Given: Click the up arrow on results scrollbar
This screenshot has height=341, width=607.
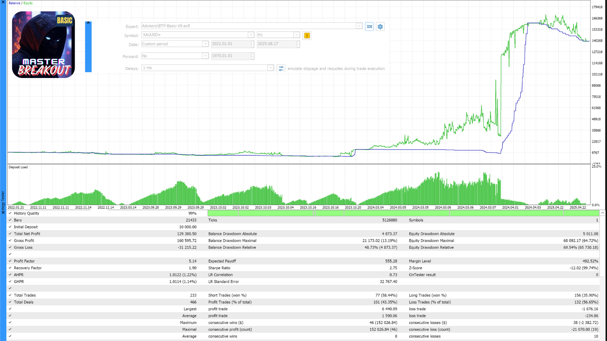Looking at the screenshot, I should point(603,213).
